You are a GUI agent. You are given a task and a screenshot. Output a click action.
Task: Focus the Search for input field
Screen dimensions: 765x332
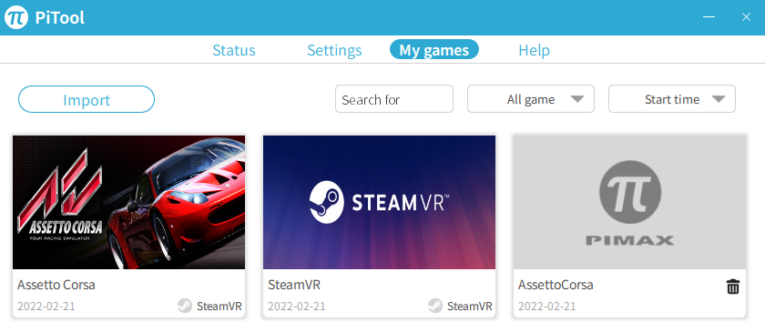394,99
